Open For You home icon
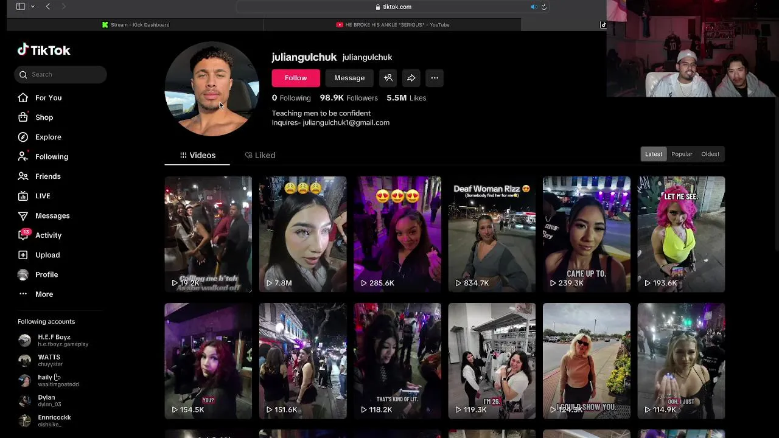779x438 pixels. (23, 97)
